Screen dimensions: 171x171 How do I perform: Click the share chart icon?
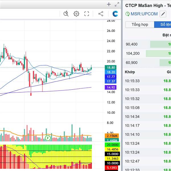101,14
